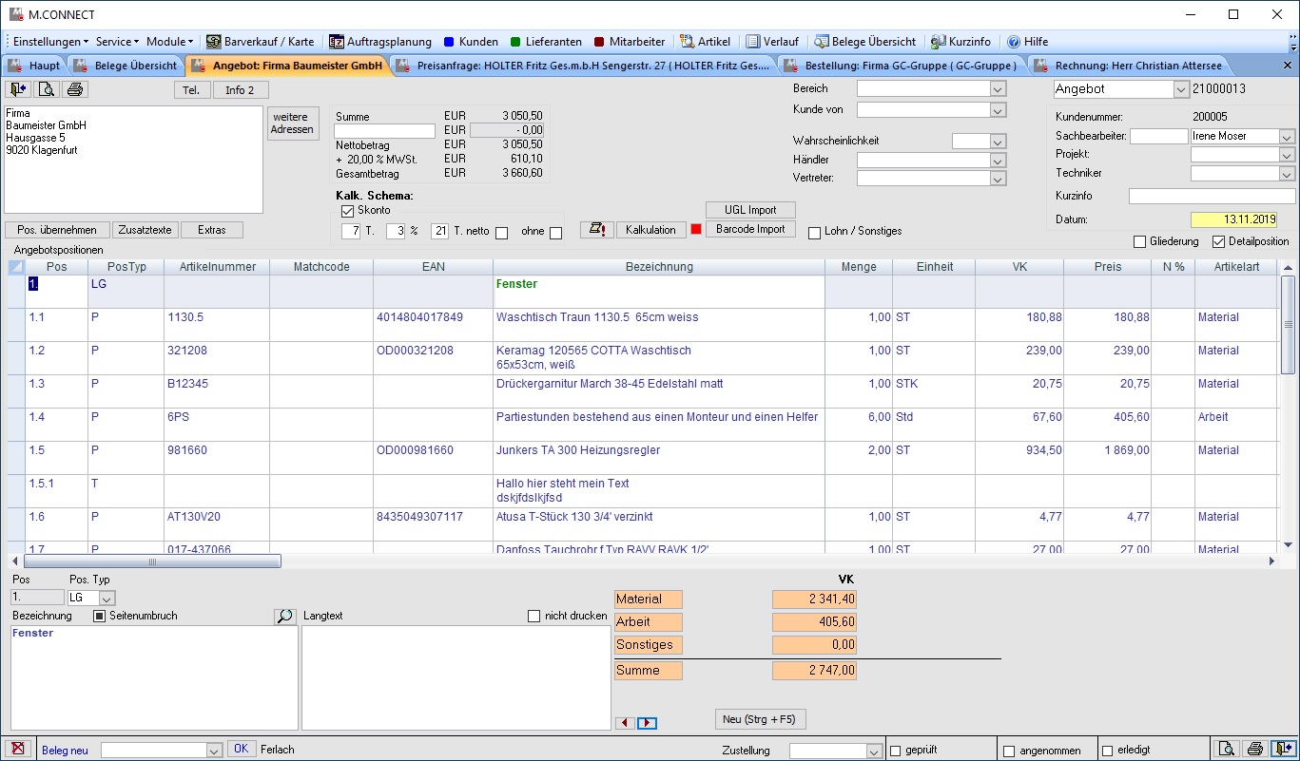The height and width of the screenshot is (761, 1300).
Task: Open the Sachbearbeiter dropdown with Irene Moser
Action: click(1287, 137)
